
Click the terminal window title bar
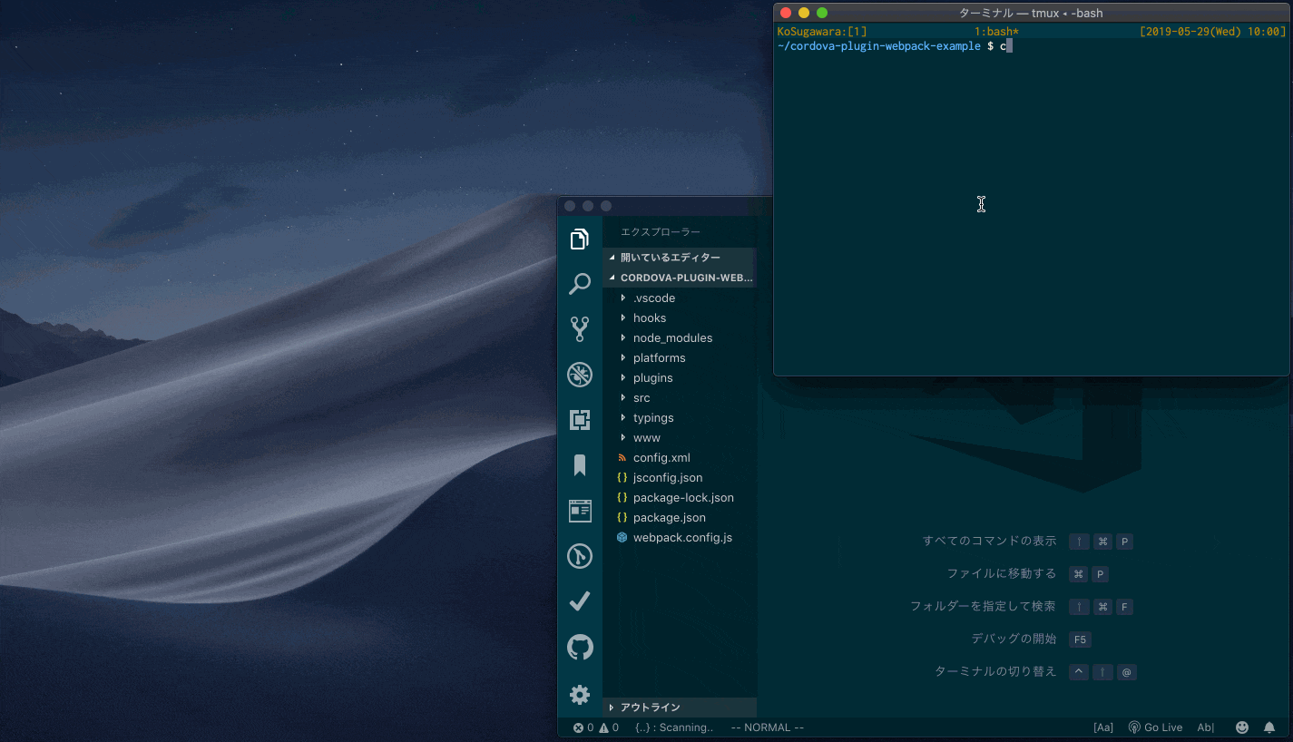click(1032, 13)
